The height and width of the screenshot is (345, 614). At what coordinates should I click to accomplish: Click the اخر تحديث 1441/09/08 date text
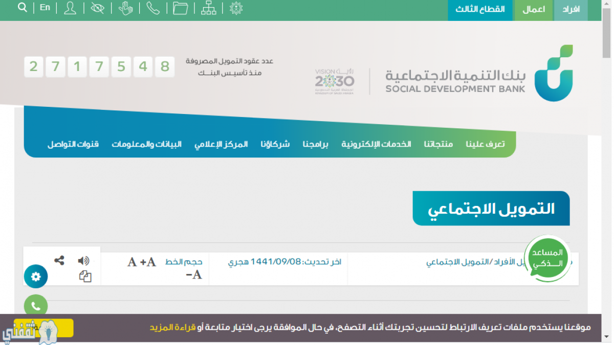[x=285, y=262]
